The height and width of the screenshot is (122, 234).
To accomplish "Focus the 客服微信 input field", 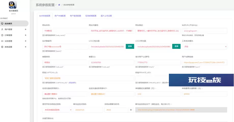I will click(65, 62).
